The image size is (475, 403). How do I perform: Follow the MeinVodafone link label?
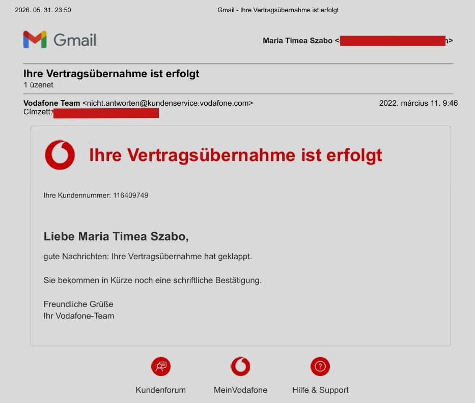click(x=240, y=390)
